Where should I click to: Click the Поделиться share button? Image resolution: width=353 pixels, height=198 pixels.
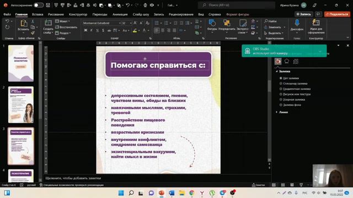[337, 14]
